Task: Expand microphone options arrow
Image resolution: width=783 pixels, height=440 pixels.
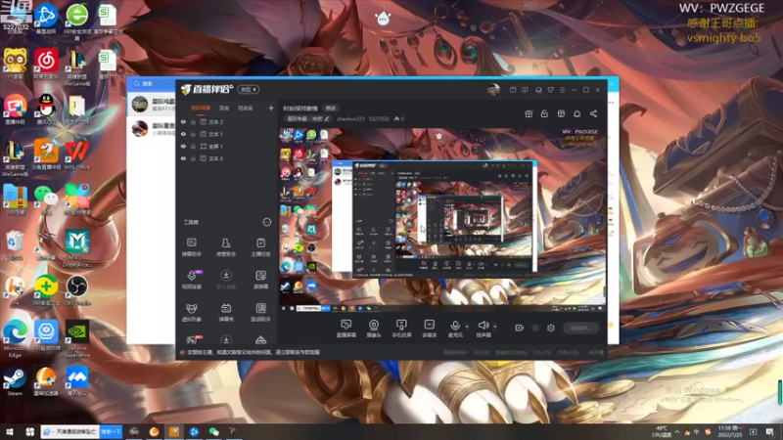Action: 467,327
